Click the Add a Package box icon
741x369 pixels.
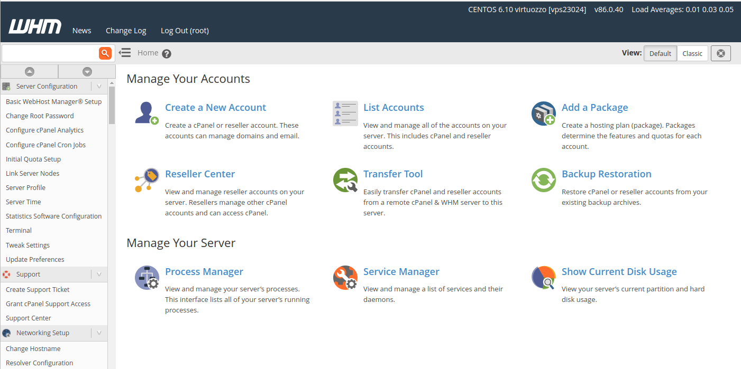point(543,113)
